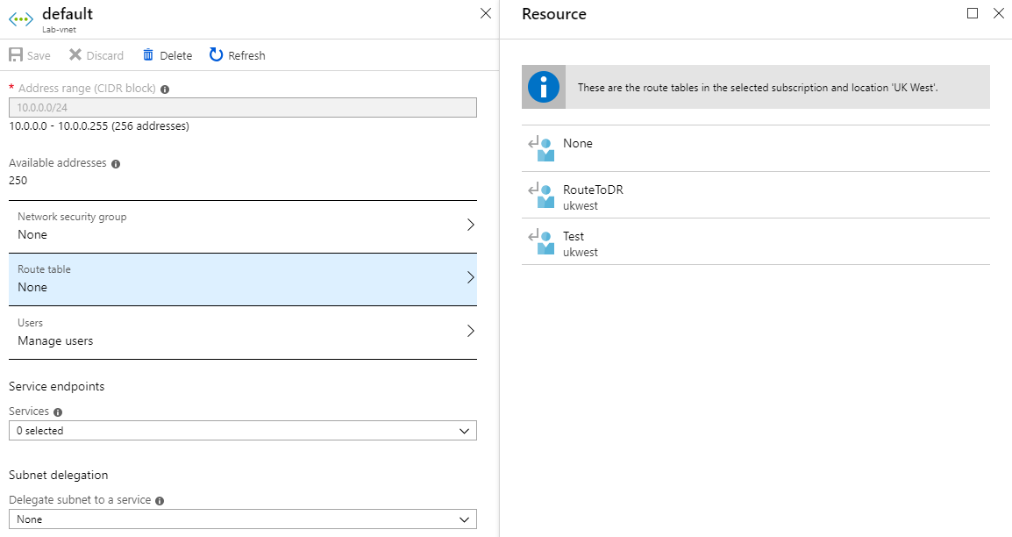
Task: Click the Discard X icon
Action: click(x=75, y=55)
